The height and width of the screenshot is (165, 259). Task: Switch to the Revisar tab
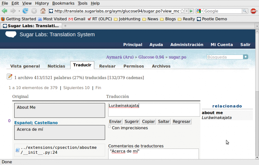pyautogui.click(x=107, y=66)
